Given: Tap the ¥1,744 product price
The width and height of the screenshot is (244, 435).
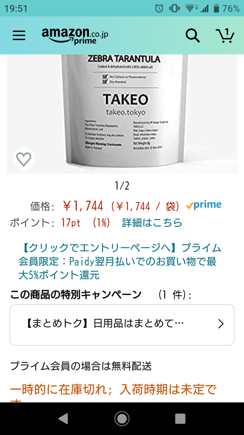Looking at the screenshot, I should click(83, 206).
